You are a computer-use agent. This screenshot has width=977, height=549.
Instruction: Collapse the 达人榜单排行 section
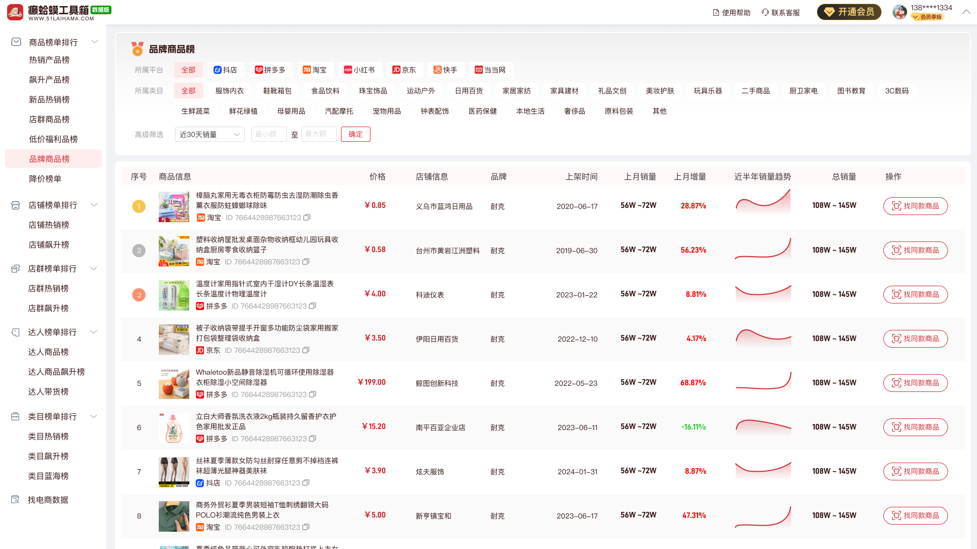pyautogui.click(x=94, y=332)
